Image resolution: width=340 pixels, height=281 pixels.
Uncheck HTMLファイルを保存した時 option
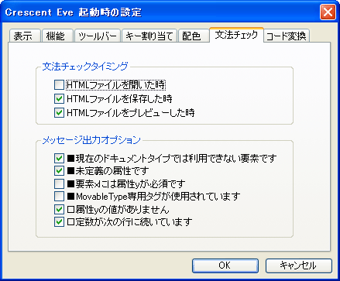pos(59,99)
